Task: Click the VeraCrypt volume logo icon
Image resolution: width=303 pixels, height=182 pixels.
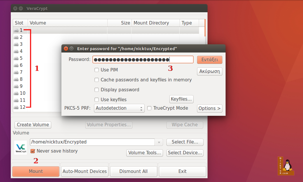Action: (x=20, y=147)
